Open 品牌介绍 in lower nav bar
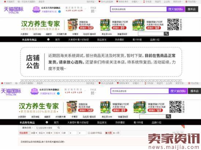The height and width of the screenshot is (150, 201). [x=156, y=123]
